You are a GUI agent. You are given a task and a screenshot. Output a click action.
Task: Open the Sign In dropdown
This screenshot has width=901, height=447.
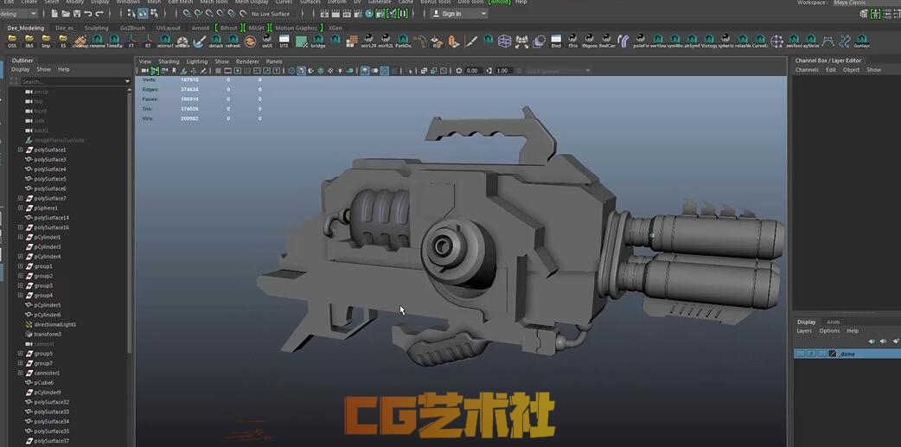[458, 13]
